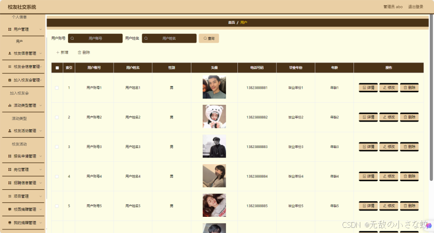Click phone number 13823888883 cell

point(257,147)
